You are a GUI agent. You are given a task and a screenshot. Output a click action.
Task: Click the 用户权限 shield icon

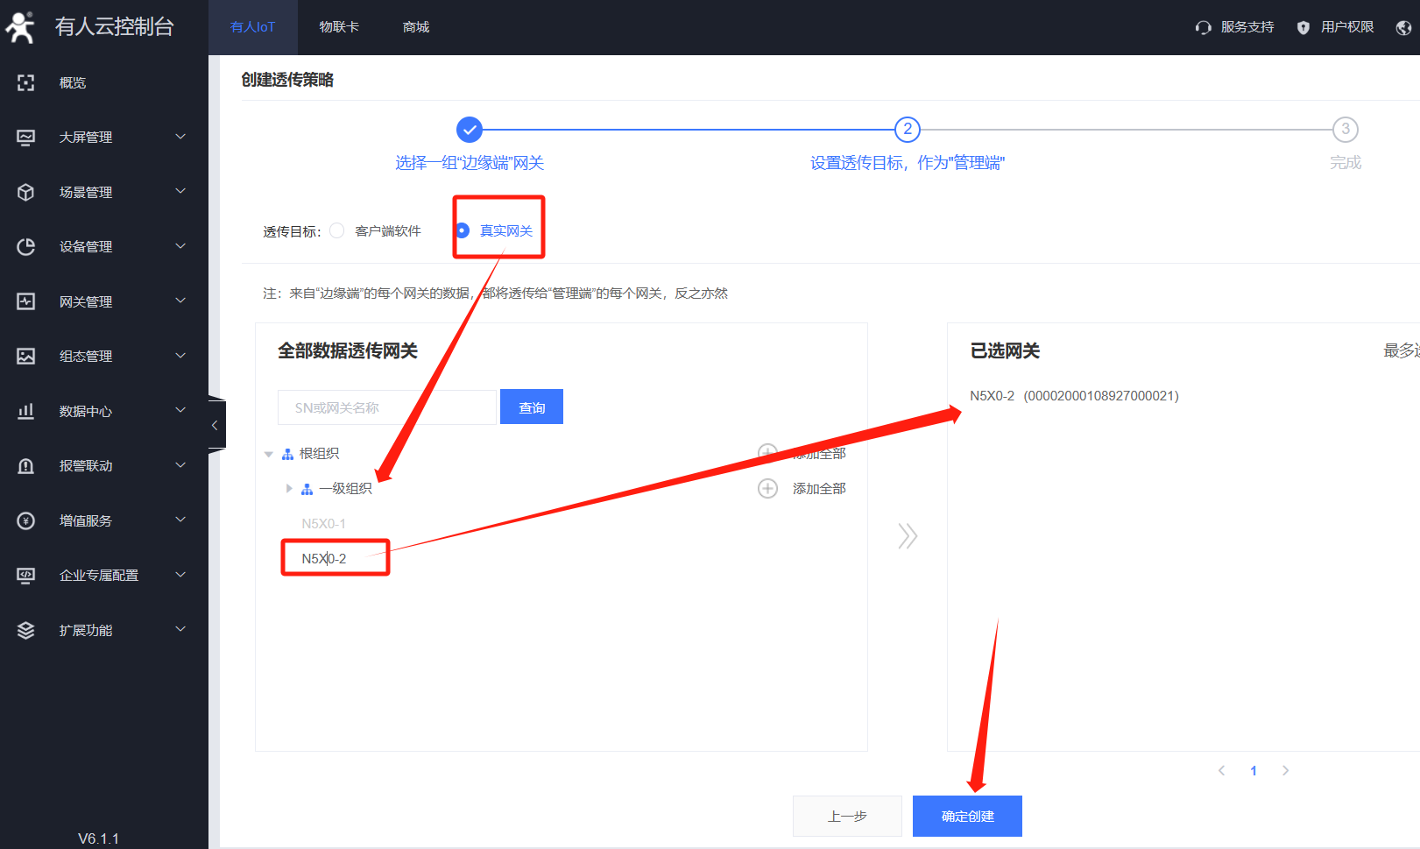coord(1303,27)
